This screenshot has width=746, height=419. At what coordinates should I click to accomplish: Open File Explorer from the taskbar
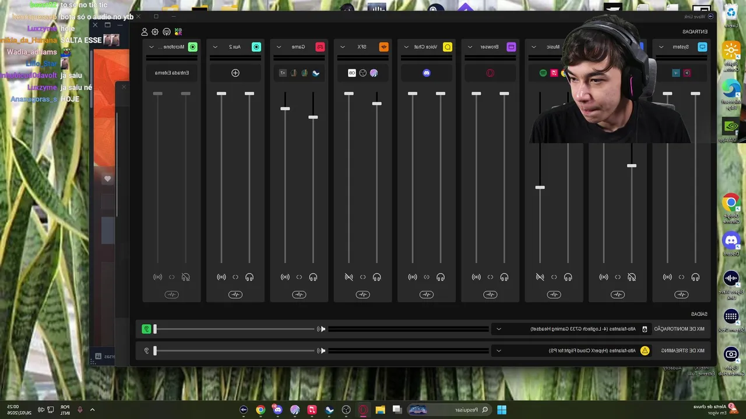point(380,410)
